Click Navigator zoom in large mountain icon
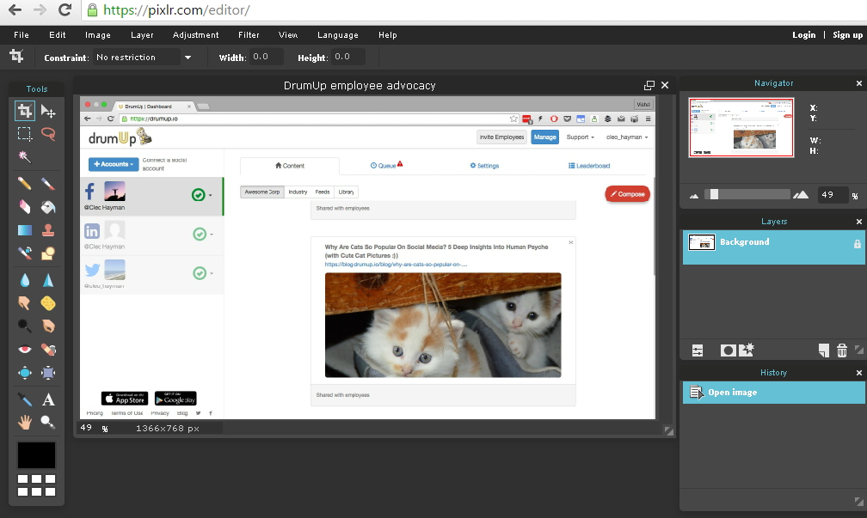 click(x=801, y=194)
